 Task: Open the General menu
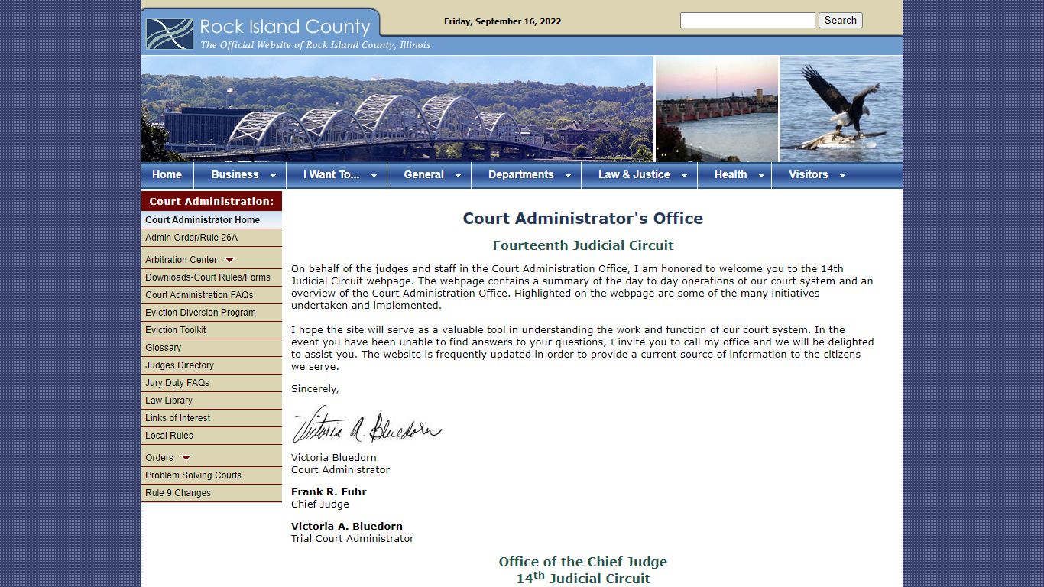423,175
